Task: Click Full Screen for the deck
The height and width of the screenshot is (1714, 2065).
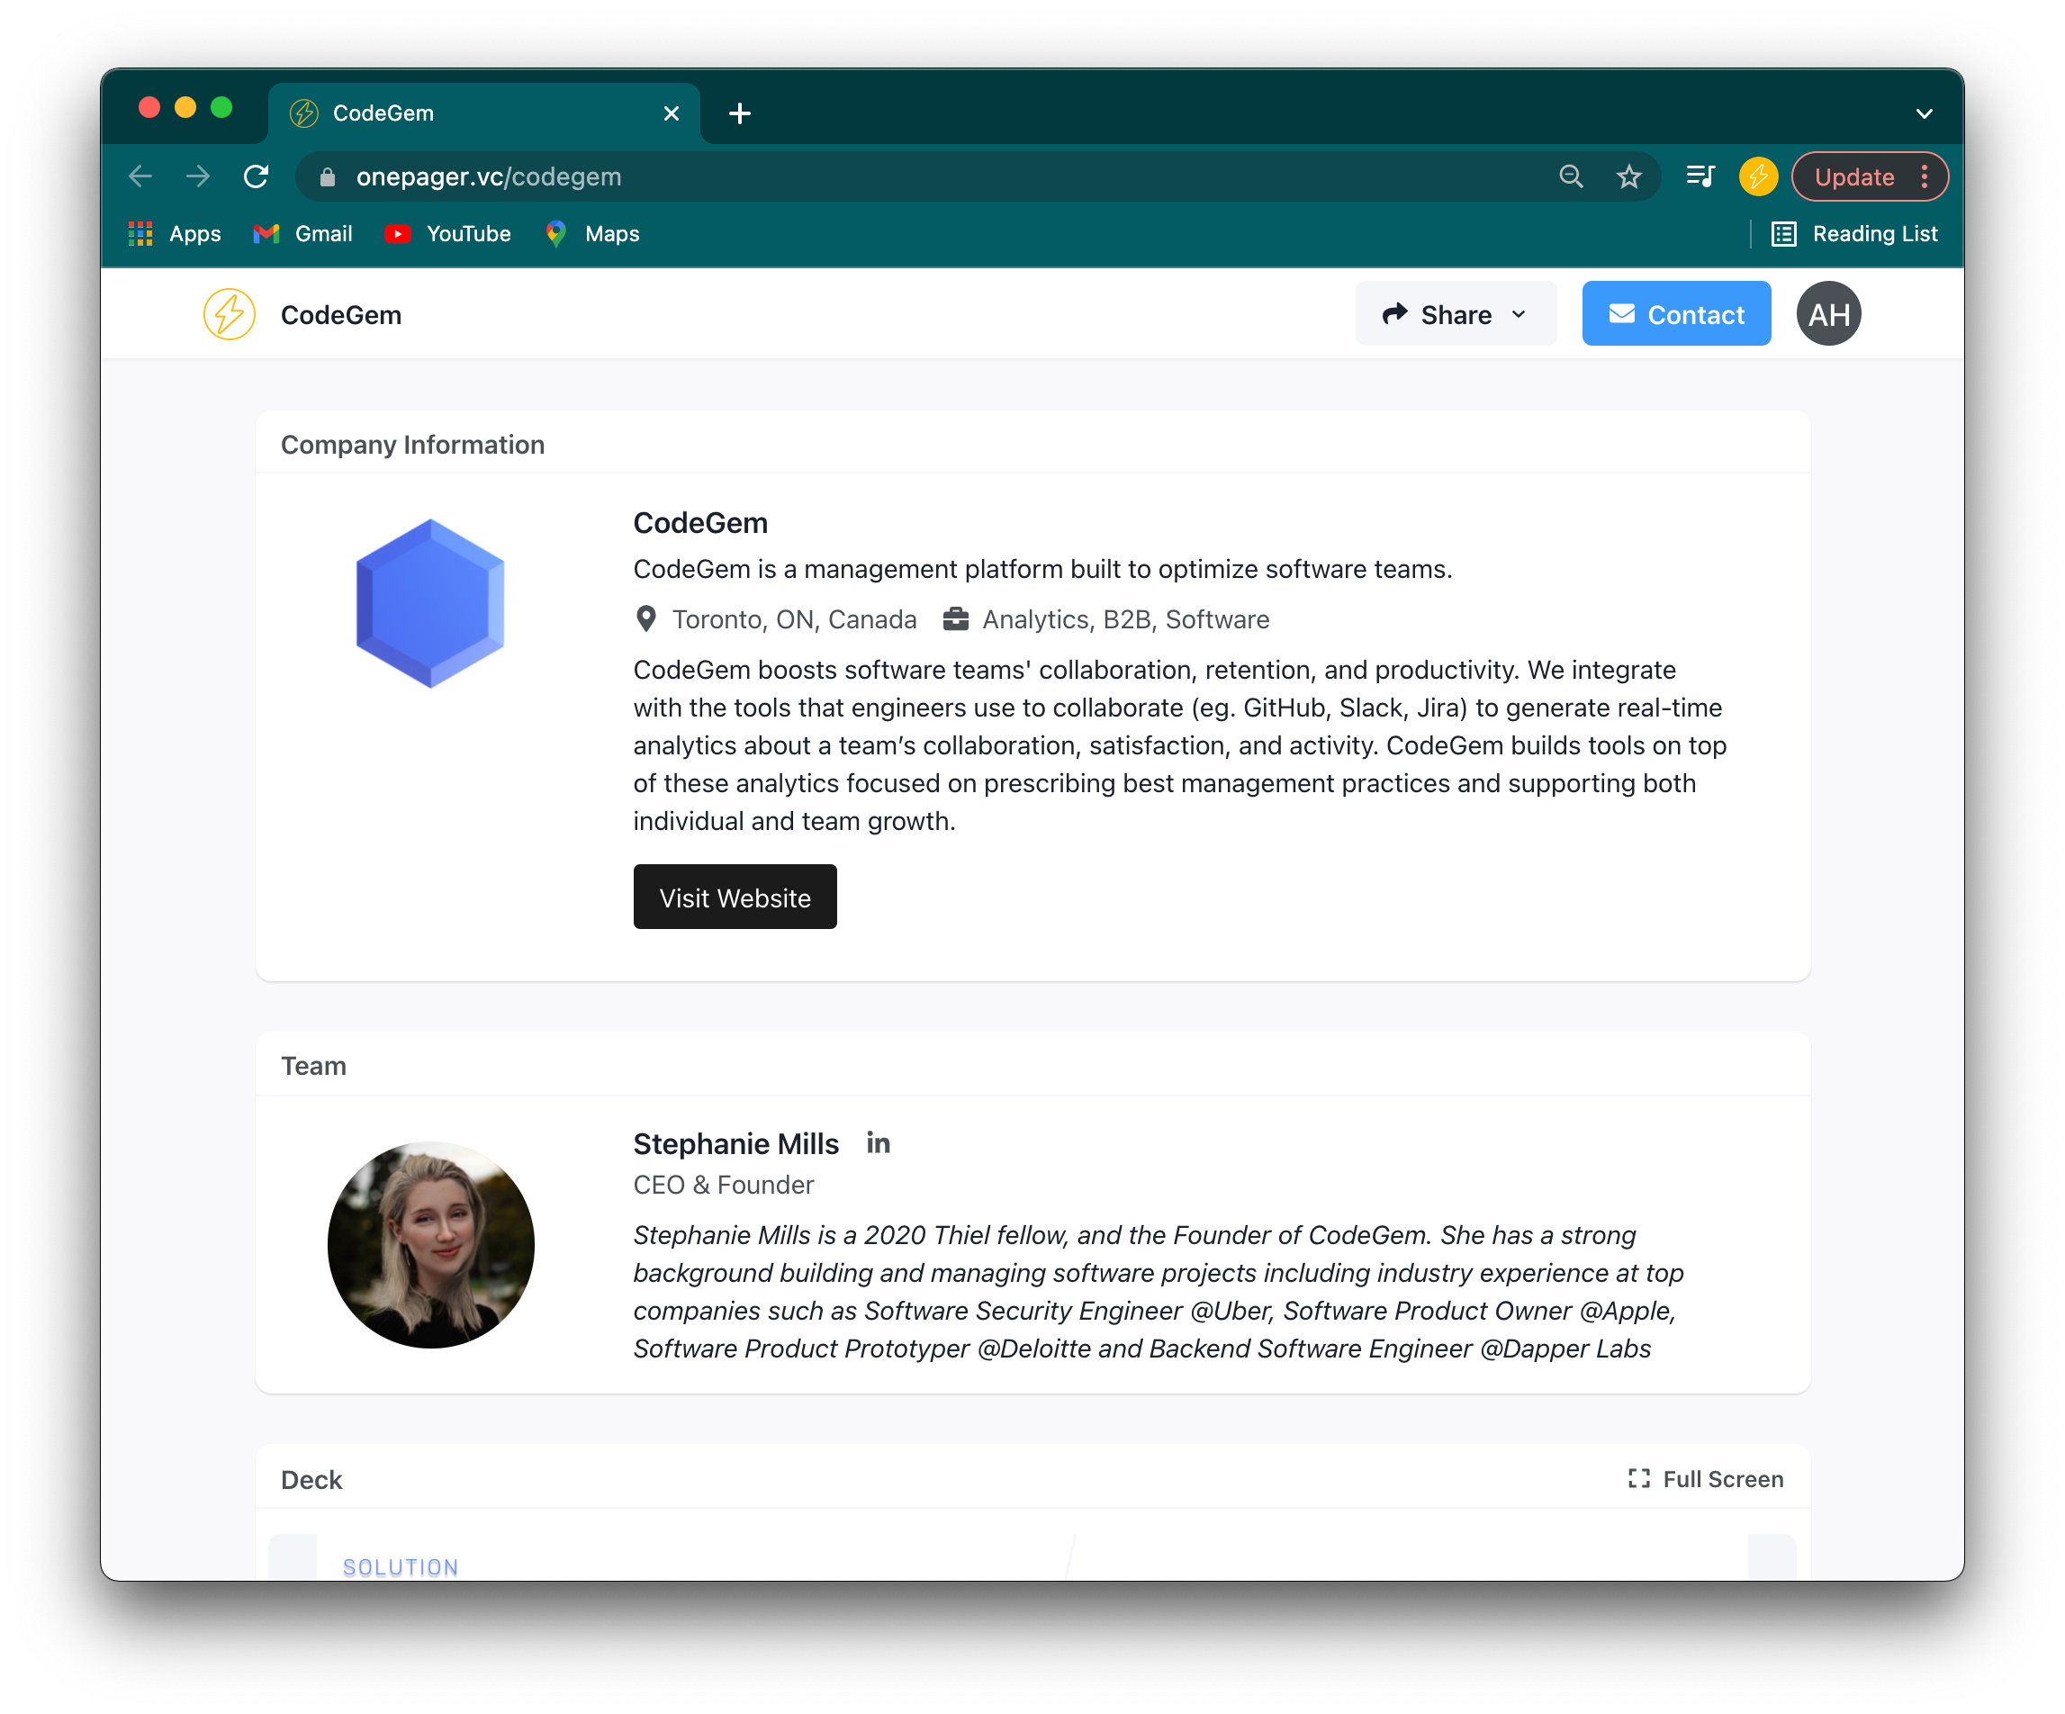Action: (x=1705, y=1479)
